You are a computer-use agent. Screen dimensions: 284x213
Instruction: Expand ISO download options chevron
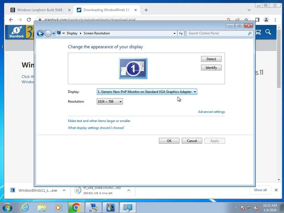129,190
